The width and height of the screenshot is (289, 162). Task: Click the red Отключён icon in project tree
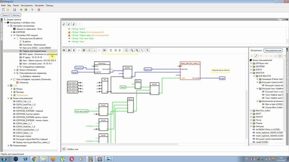tap(17, 82)
